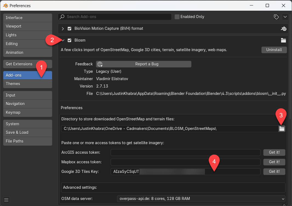Switch to the Lights tab

point(28,35)
